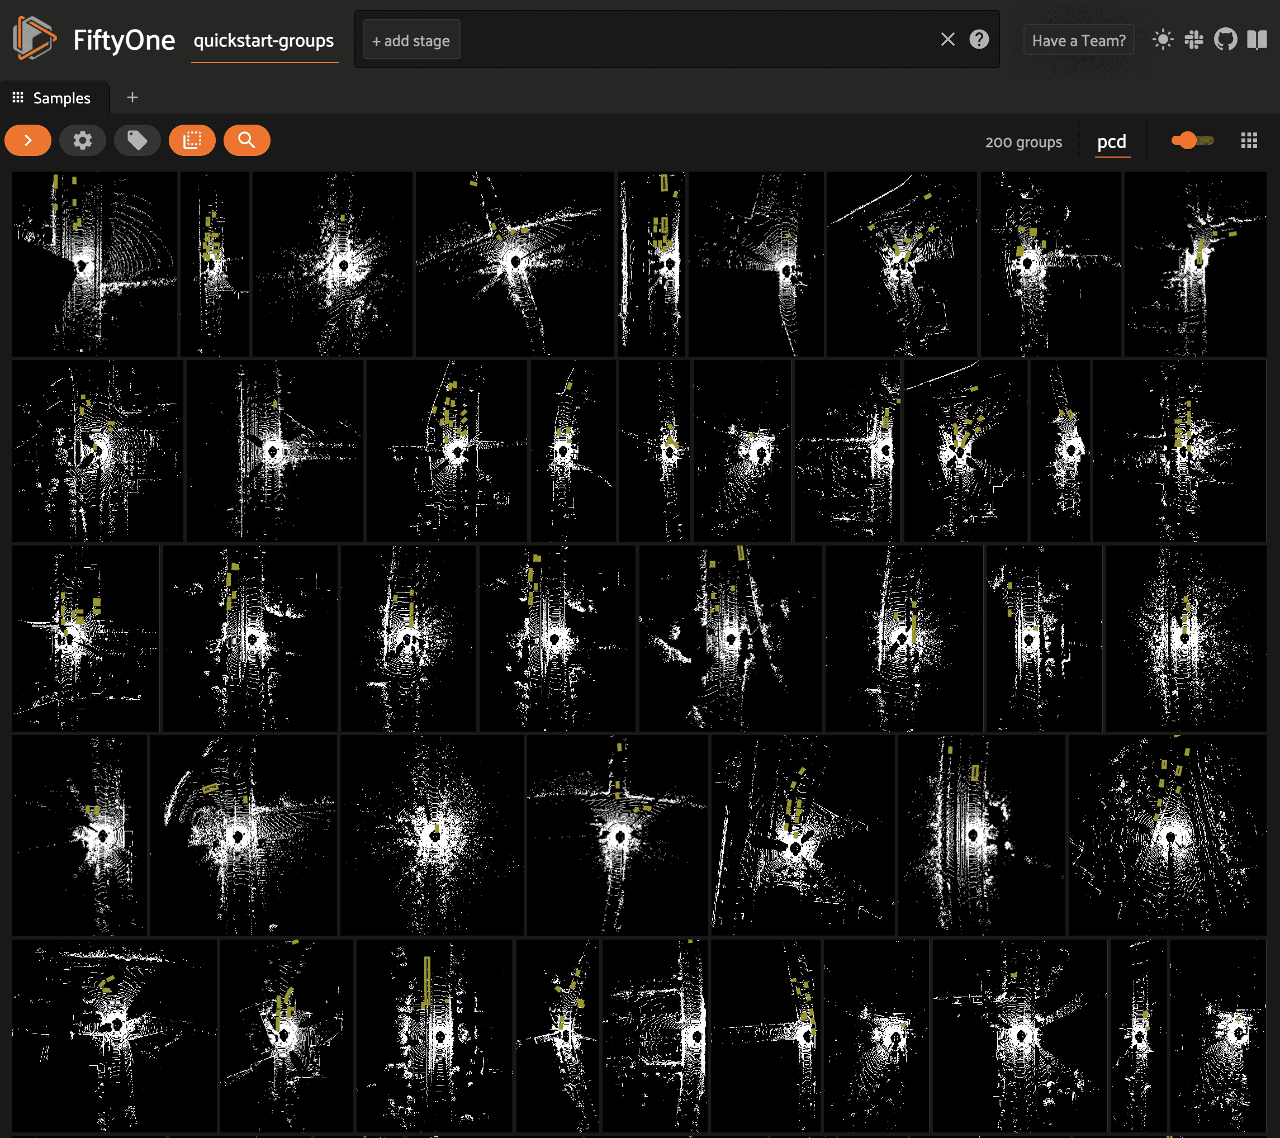Viewport: 1280px width, 1138px height.
Task: Open the documentation book icon
Action: 1256,40
